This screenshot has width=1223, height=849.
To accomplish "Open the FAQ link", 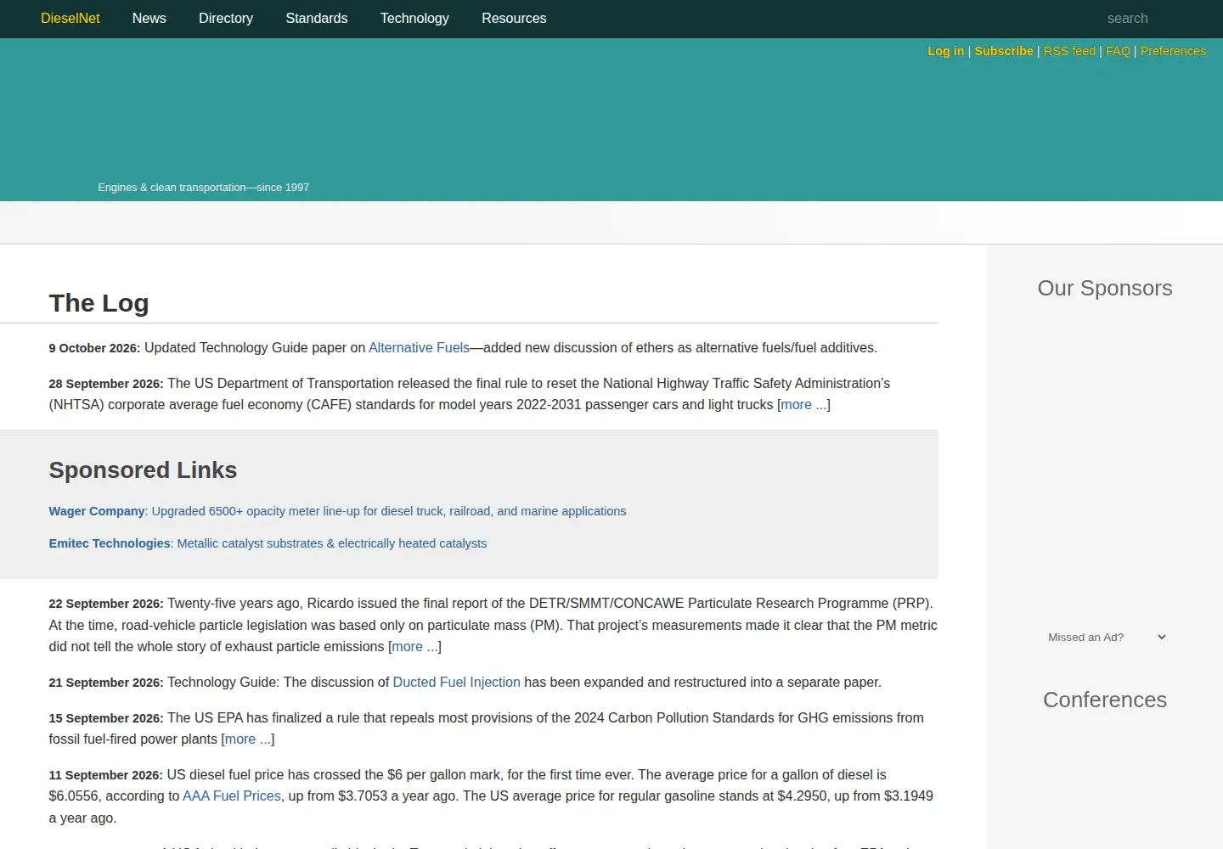I will tap(1118, 51).
